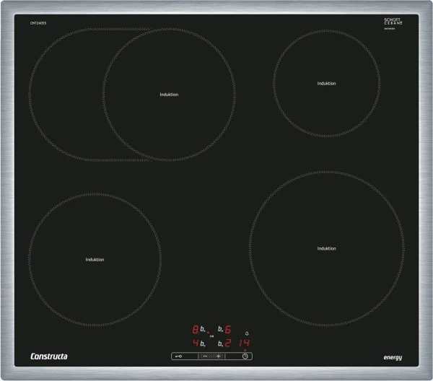Select bottom-right zone power level 2
This screenshot has height=381, width=433.
tap(228, 343)
